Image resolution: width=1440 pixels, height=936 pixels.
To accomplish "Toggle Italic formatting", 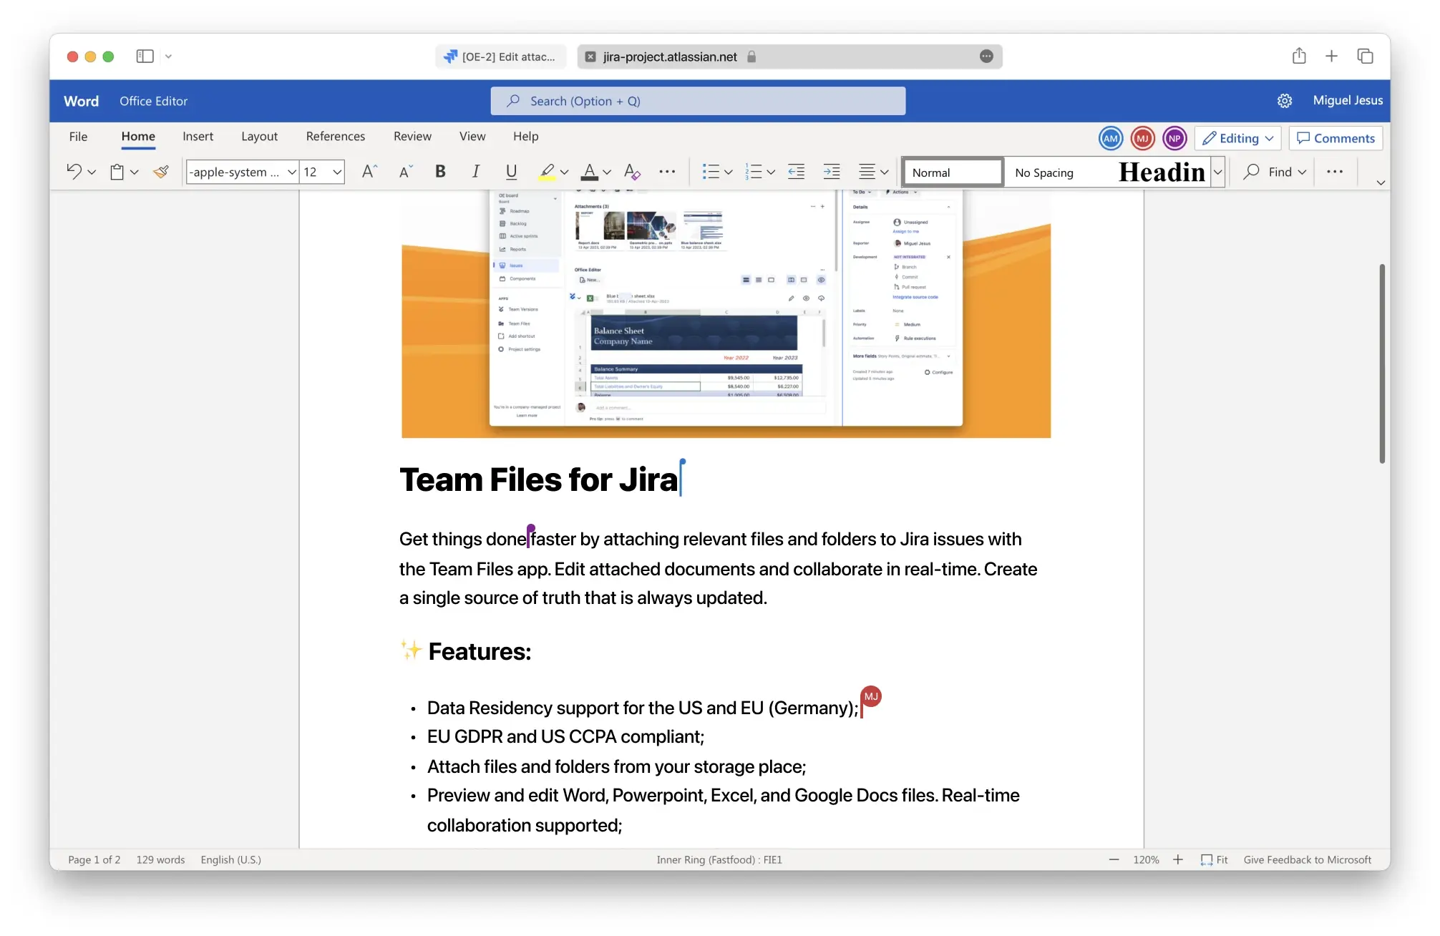I will (475, 172).
